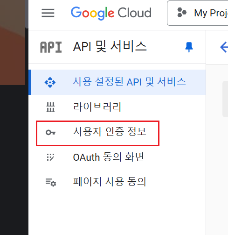The height and width of the screenshot is (235, 228).
Task: Toggle the blue pin icon
Action: click(189, 47)
